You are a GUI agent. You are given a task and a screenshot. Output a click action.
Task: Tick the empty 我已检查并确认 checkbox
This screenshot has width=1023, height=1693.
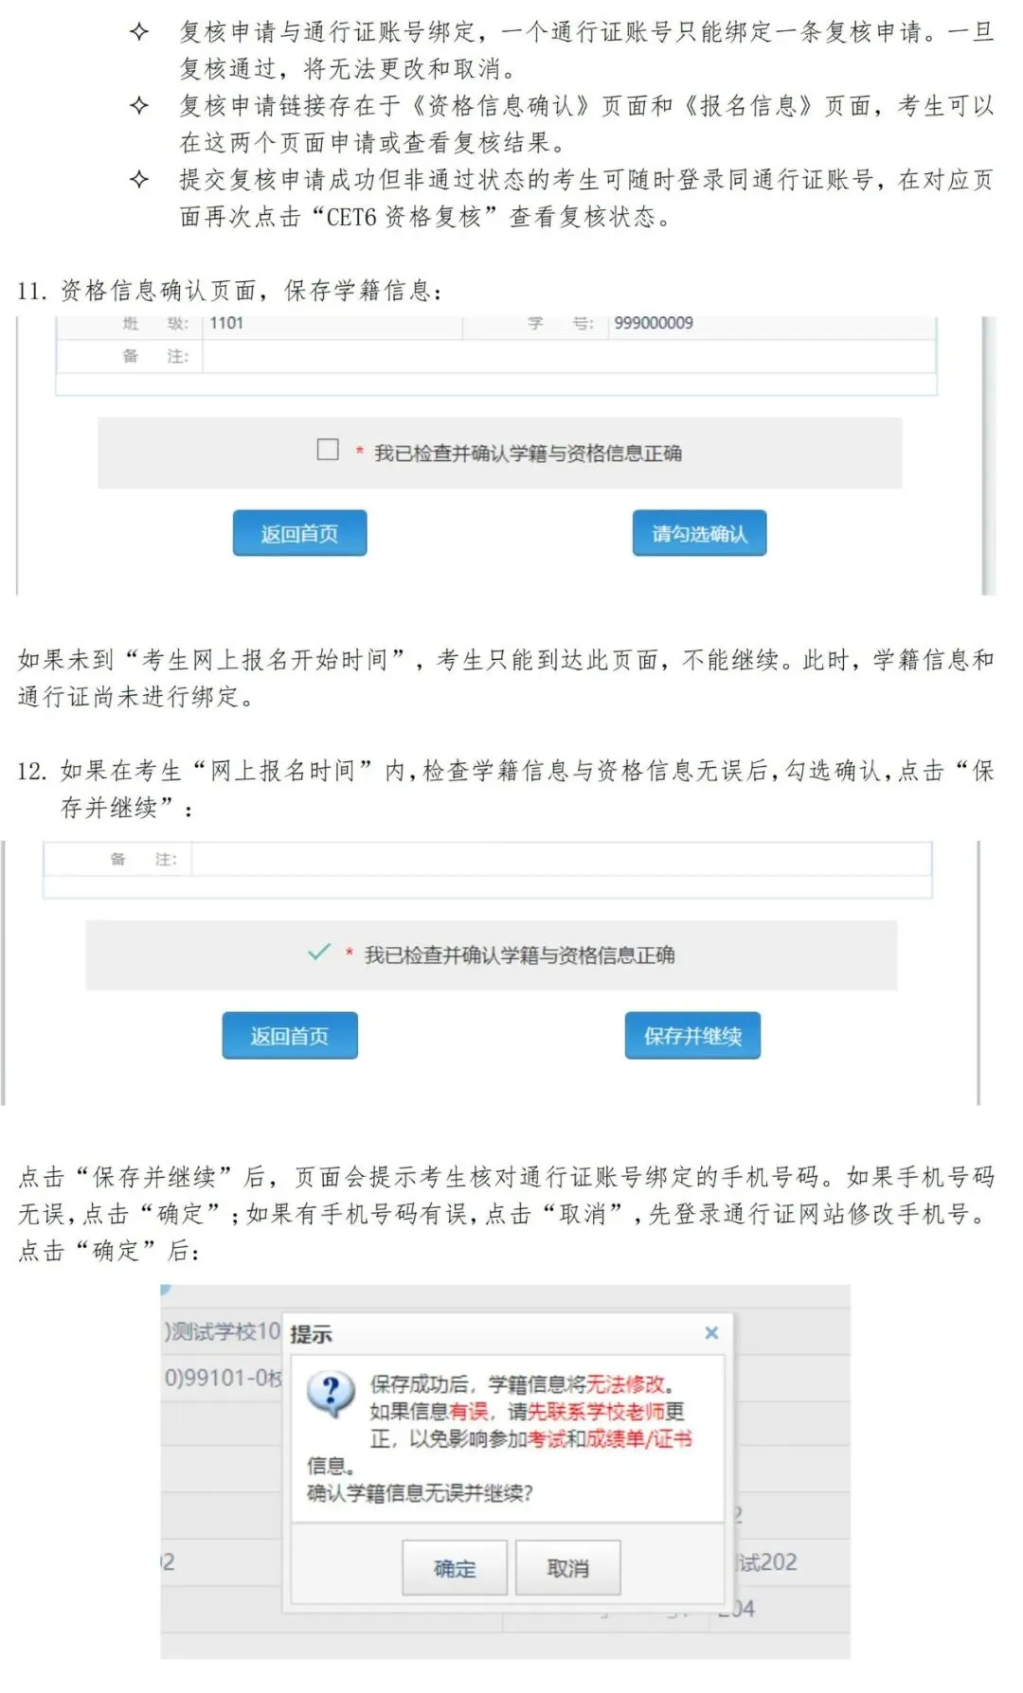(328, 449)
